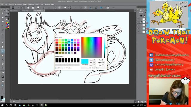Viewport: 191px width, 107px height.
Task: Pick the red basic color swatch
Action: pos(57,43)
